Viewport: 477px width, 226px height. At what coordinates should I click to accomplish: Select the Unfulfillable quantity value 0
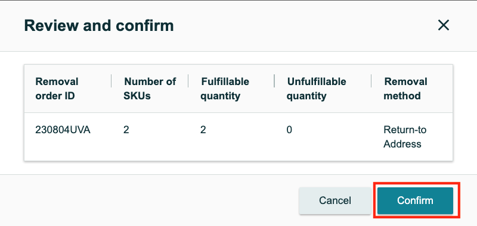pos(289,130)
